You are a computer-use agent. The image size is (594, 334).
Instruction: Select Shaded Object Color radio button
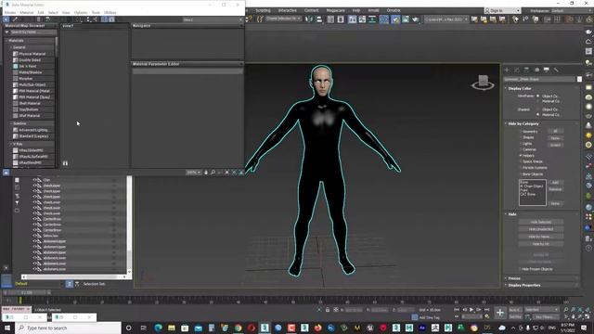538,109
